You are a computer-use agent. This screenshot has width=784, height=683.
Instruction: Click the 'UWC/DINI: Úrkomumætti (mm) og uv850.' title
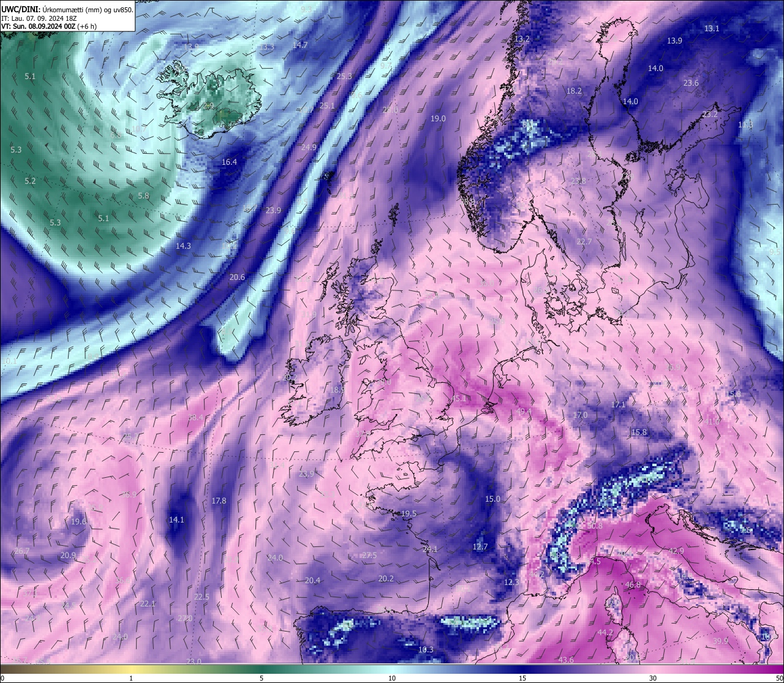67,10
